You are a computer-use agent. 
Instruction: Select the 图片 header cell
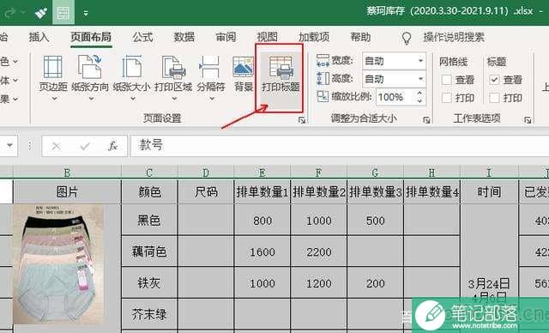click(x=67, y=191)
